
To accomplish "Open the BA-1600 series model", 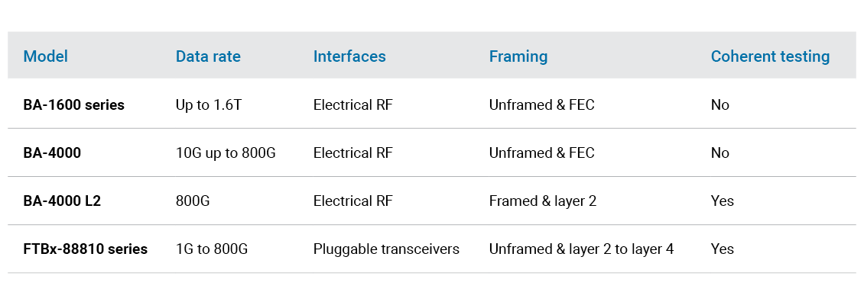I will [73, 105].
